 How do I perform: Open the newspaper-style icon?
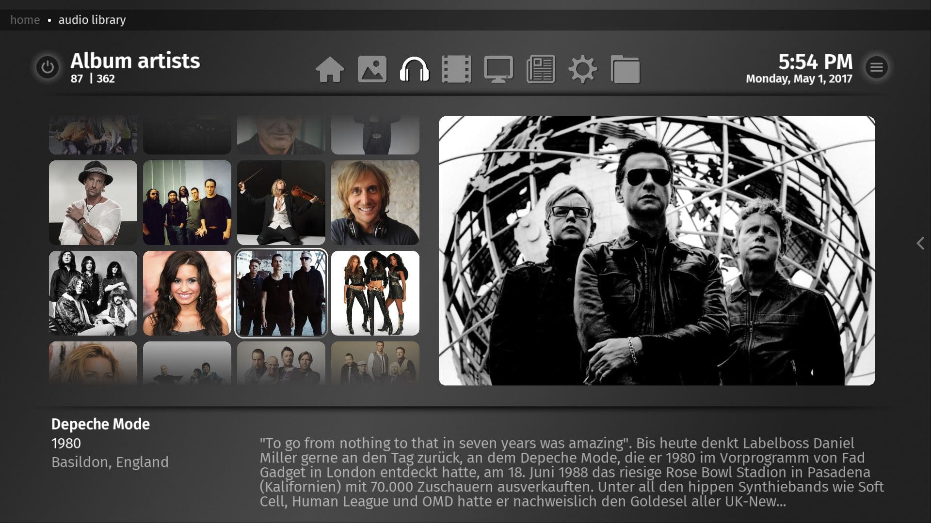(x=541, y=69)
